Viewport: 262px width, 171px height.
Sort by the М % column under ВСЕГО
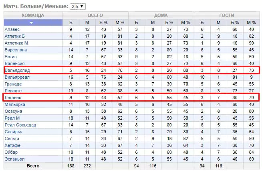[x=120, y=22]
